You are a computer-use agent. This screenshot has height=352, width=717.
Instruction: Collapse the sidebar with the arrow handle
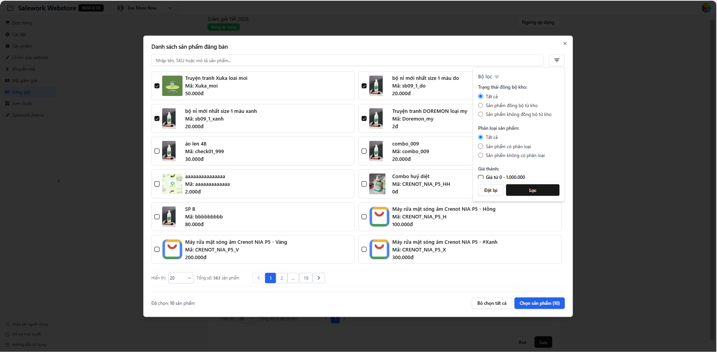point(58,181)
